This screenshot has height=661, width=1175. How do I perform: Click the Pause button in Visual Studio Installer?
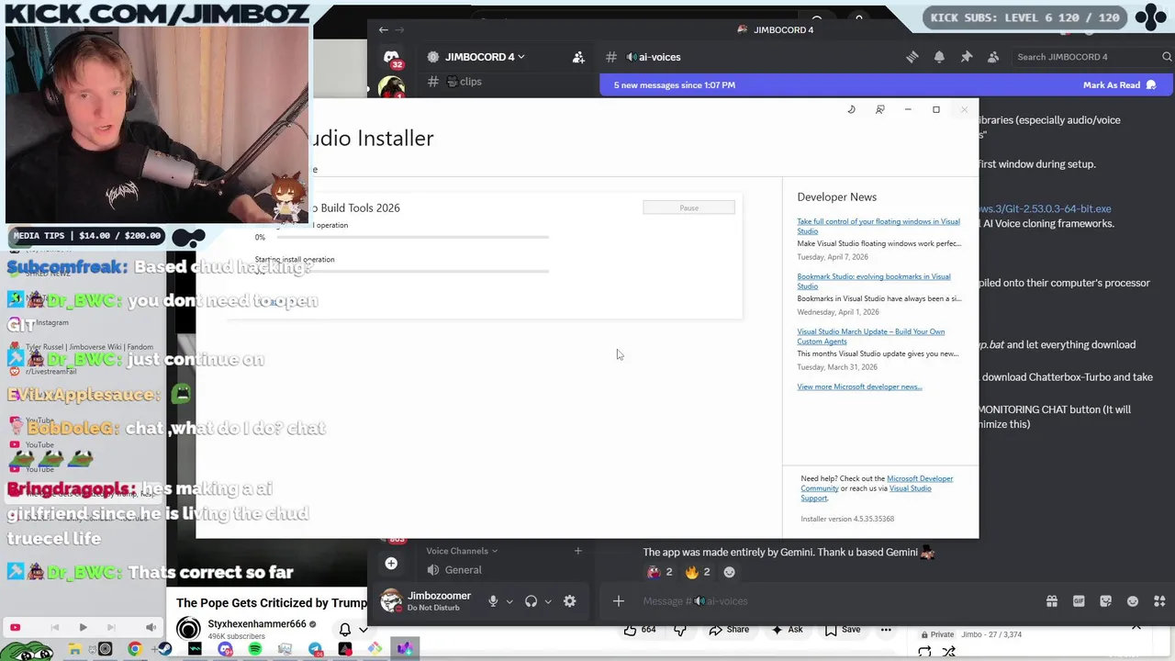[688, 208]
